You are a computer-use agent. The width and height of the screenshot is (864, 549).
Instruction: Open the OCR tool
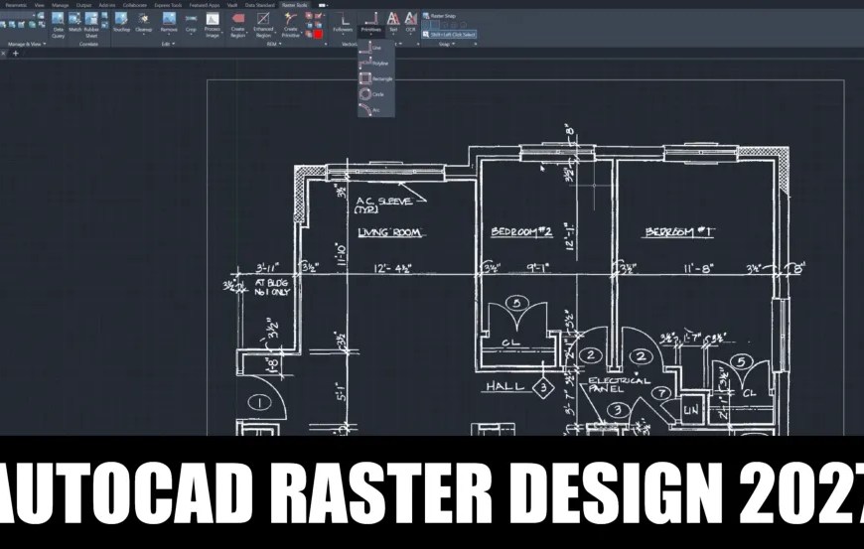(410, 22)
